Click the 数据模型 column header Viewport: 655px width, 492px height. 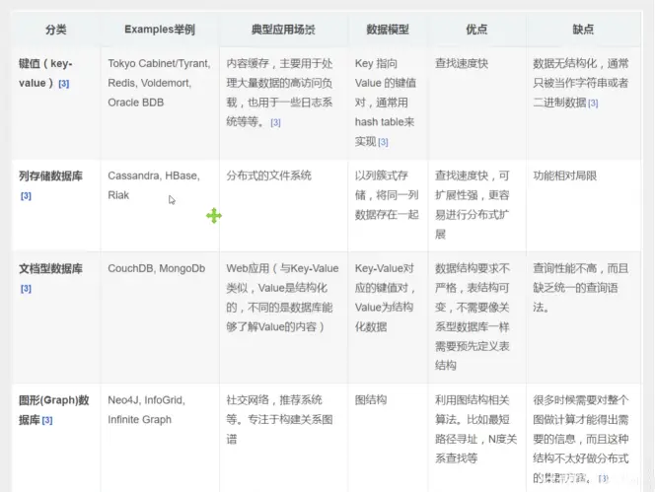tap(388, 30)
